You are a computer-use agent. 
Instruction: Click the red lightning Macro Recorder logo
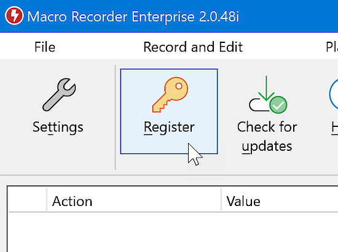coord(14,16)
